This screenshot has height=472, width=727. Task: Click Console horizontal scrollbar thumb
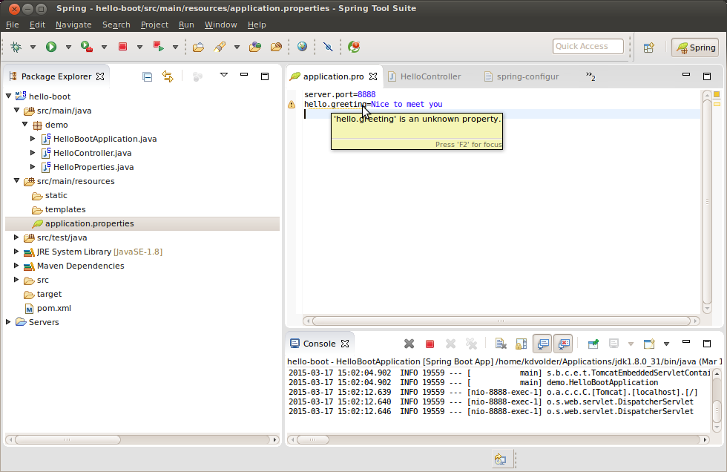pos(312,439)
